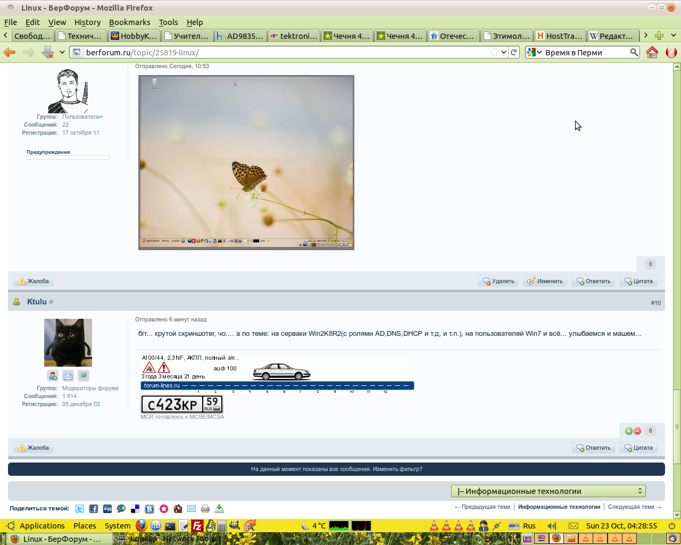Click the Firefox home button
The width and height of the screenshot is (681, 545).
(x=652, y=52)
